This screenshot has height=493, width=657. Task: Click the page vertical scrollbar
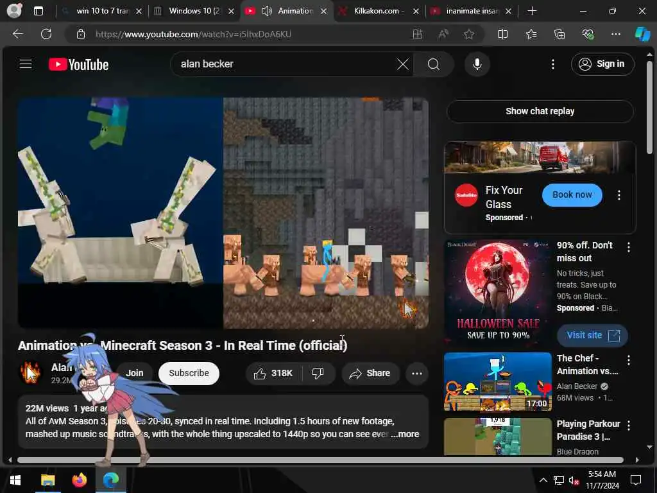(x=649, y=107)
